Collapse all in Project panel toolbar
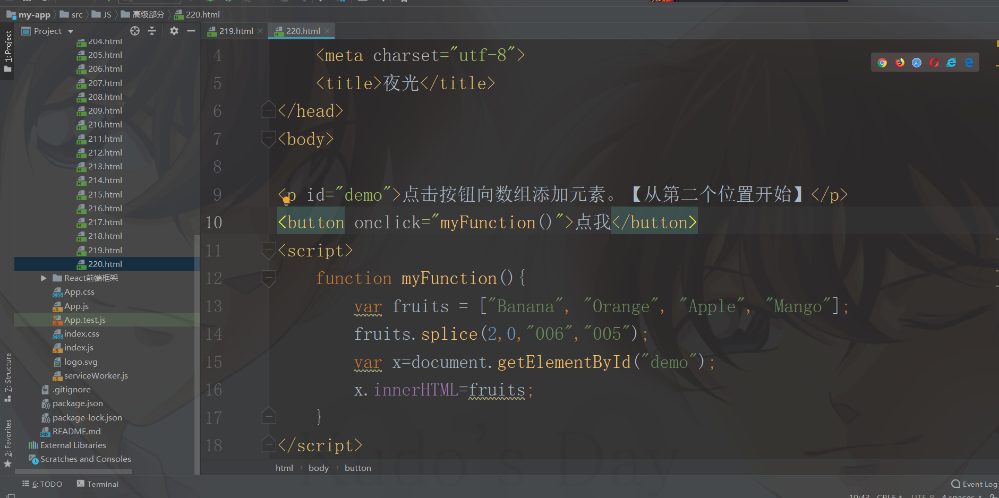The width and height of the screenshot is (999, 498). pyautogui.click(x=152, y=31)
